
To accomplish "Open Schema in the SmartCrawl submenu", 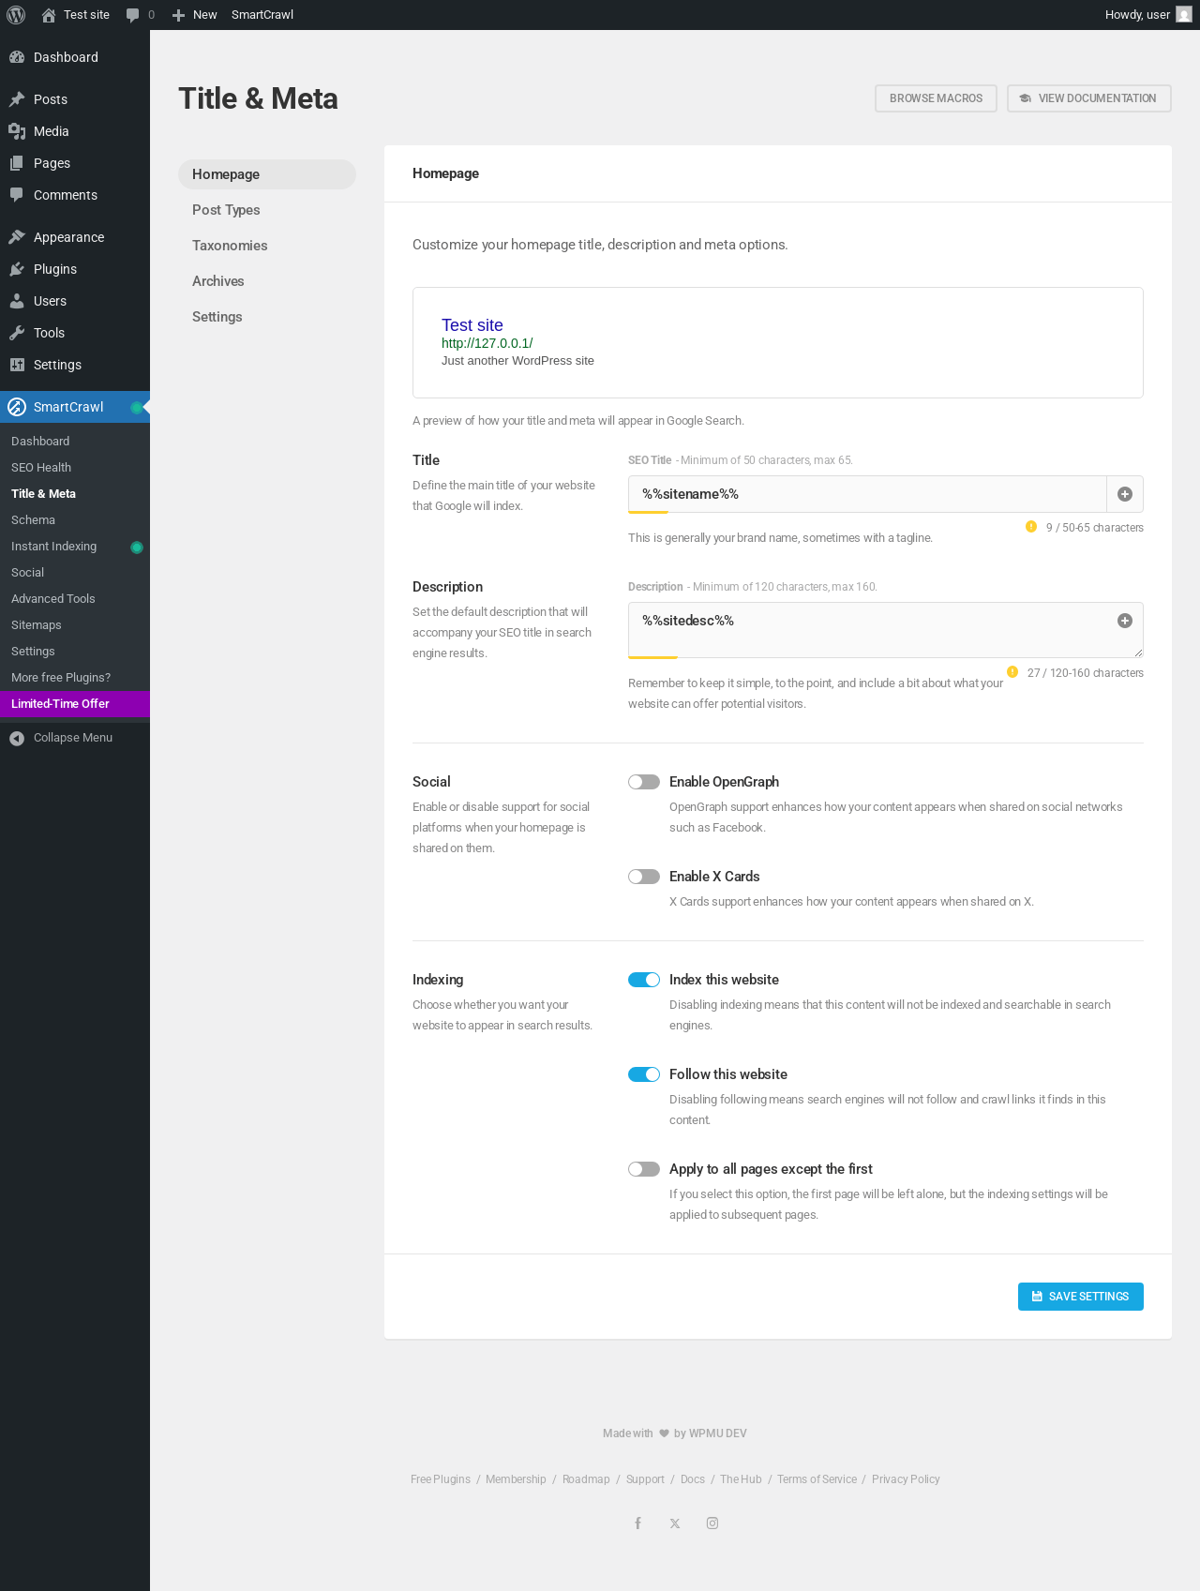I will click(x=33, y=520).
